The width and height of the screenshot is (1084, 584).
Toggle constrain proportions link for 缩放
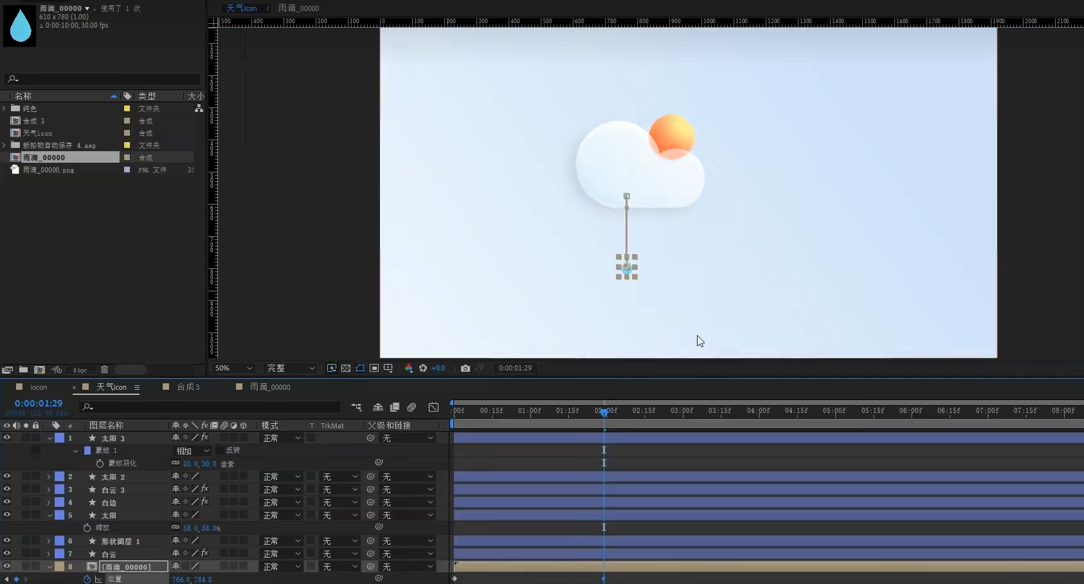176,527
